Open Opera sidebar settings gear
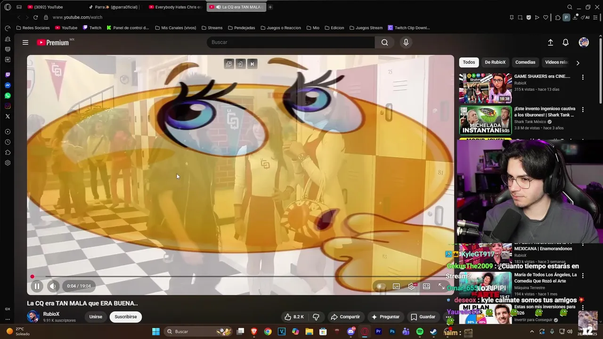This screenshot has height=339, width=603. (8, 163)
